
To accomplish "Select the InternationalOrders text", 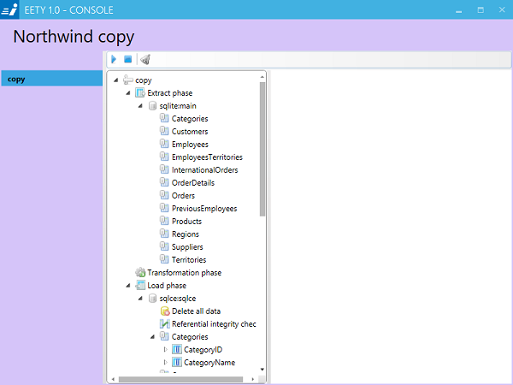I will 205,170.
